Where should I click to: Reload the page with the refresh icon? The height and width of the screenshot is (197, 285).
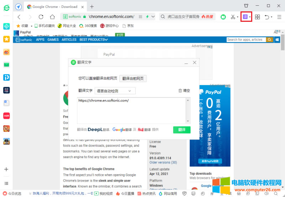coord(41,17)
